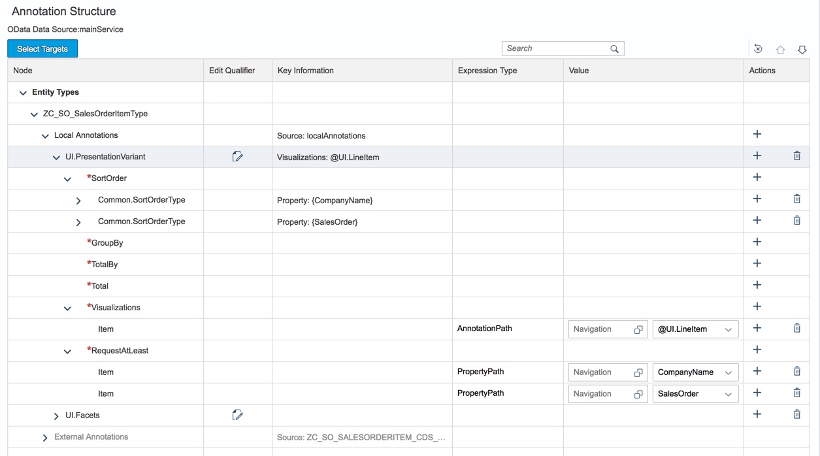The image size is (820, 456).
Task: Add an annotation to Local Annotations
Action: pyautogui.click(x=757, y=134)
